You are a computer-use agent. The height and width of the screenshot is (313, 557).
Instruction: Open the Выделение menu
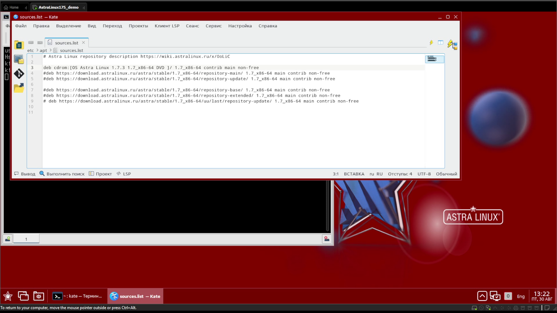[68, 26]
